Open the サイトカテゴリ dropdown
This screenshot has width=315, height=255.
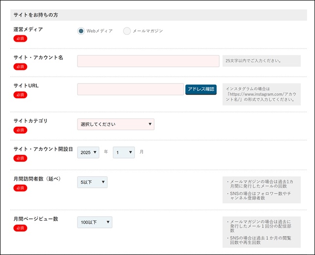tap(116, 124)
